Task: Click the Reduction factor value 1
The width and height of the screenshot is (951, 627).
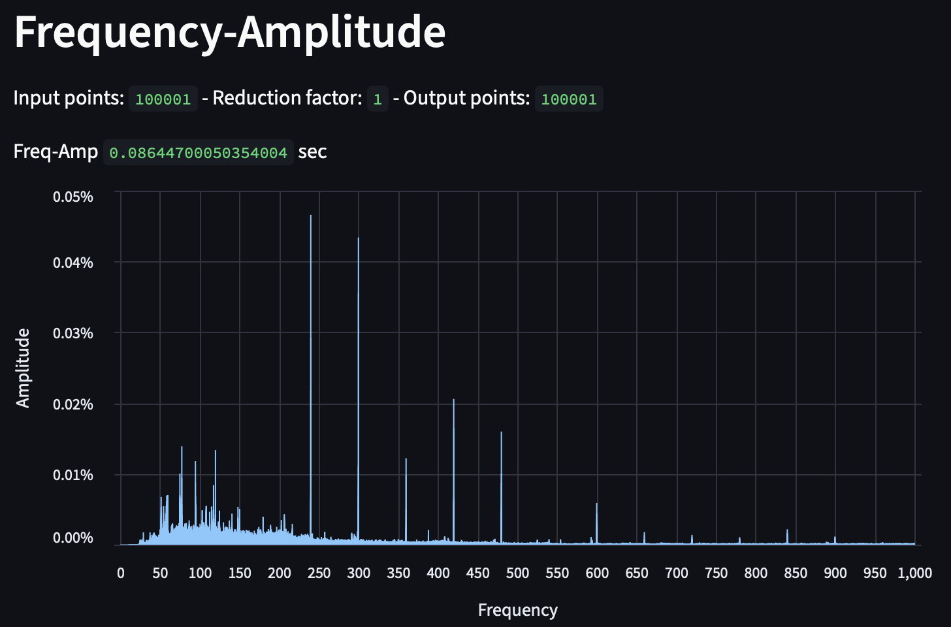Action: [x=377, y=99]
